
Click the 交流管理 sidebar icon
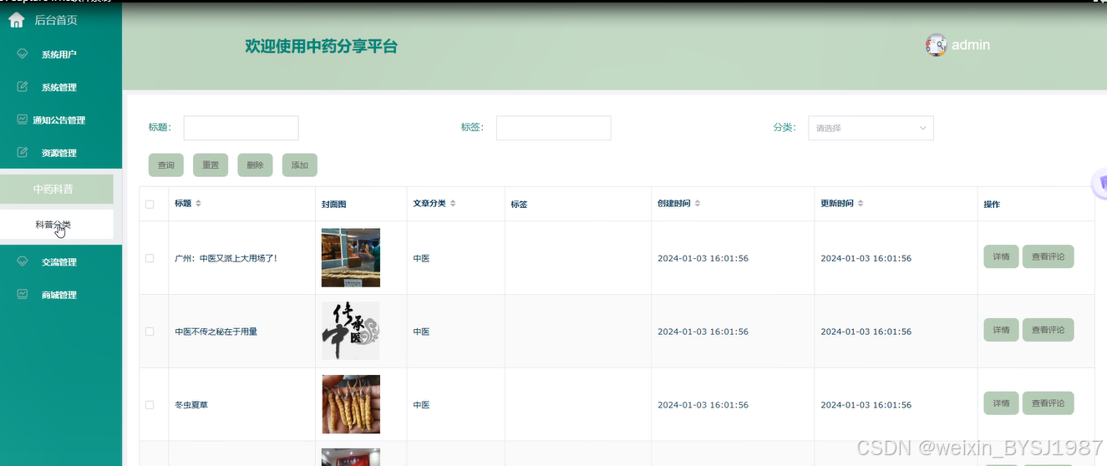[x=23, y=261]
